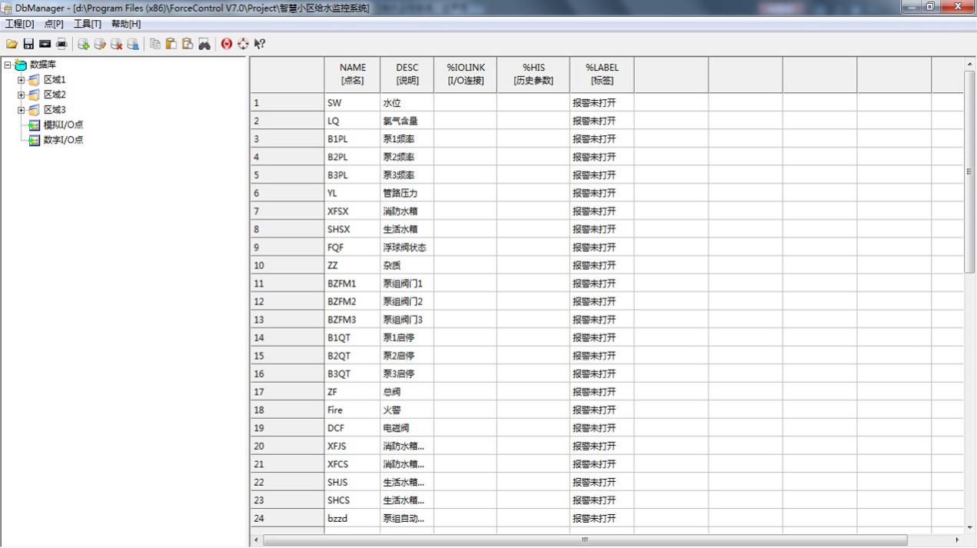Click the NAME [点名] column header

pyautogui.click(x=352, y=74)
